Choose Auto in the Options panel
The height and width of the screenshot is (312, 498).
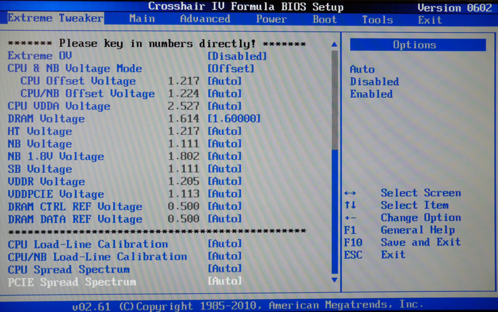click(362, 69)
